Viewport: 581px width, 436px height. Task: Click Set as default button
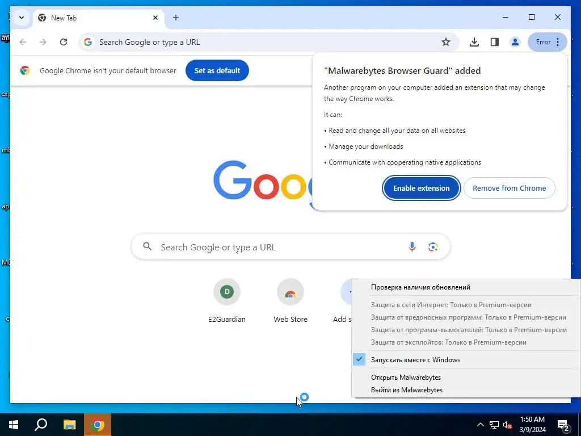(217, 70)
